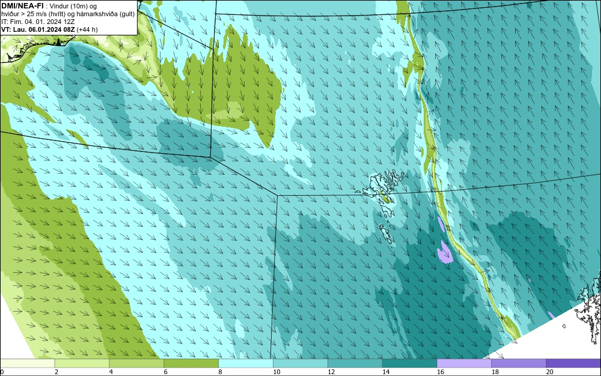
Task: Click the 16–18 m/s light lavender legend swatch
Action: [464, 363]
